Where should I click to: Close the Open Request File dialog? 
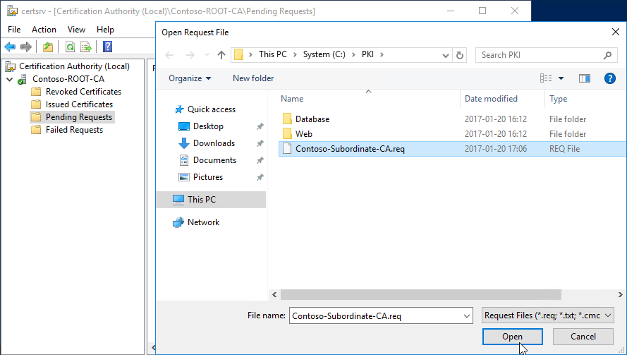[x=616, y=32]
